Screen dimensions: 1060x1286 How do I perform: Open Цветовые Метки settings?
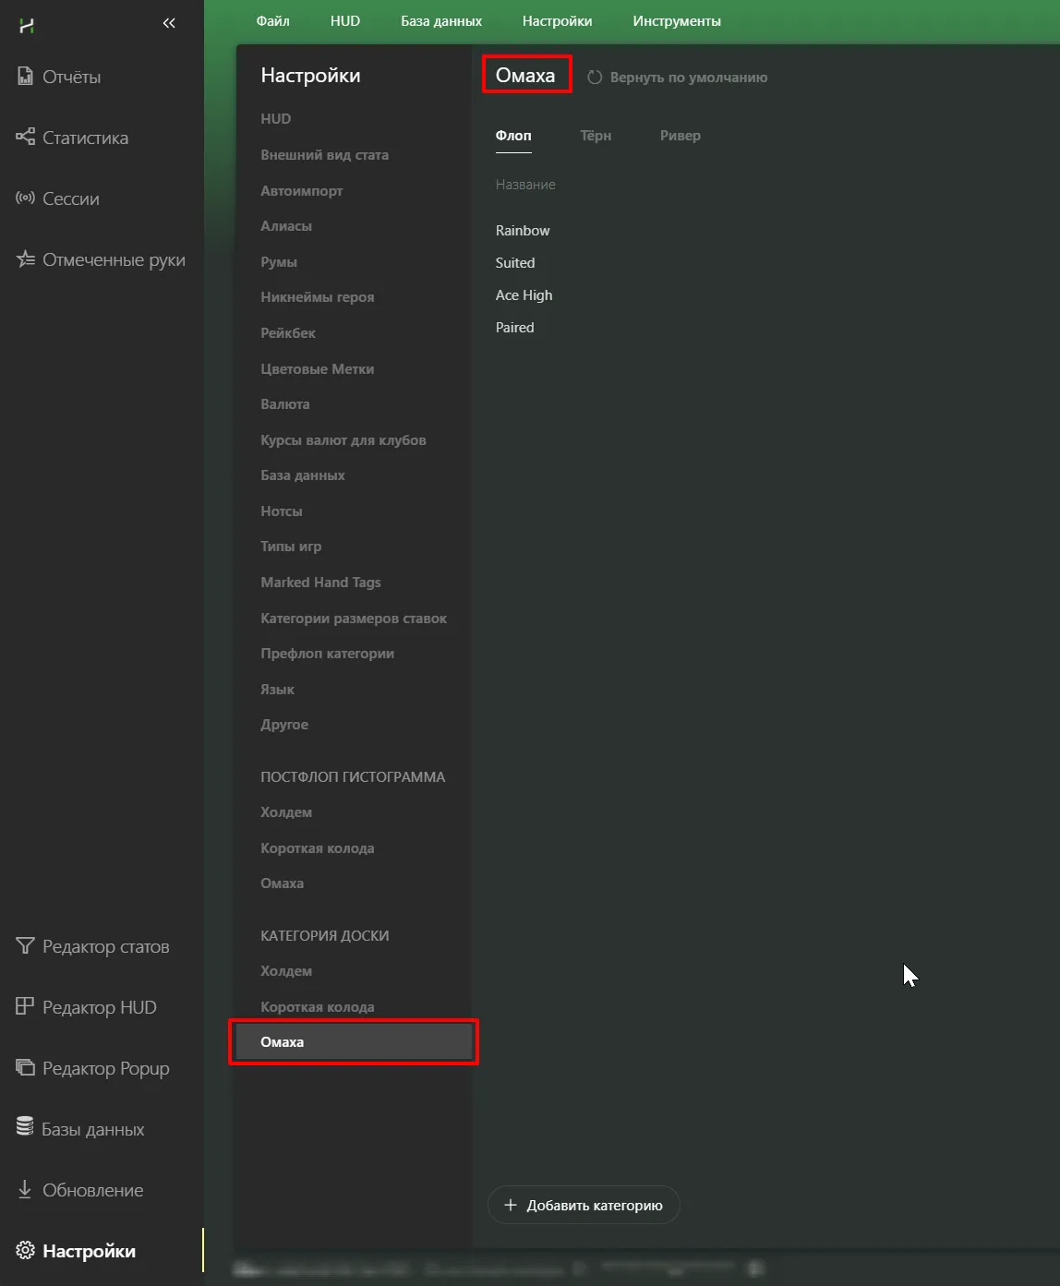coord(317,368)
